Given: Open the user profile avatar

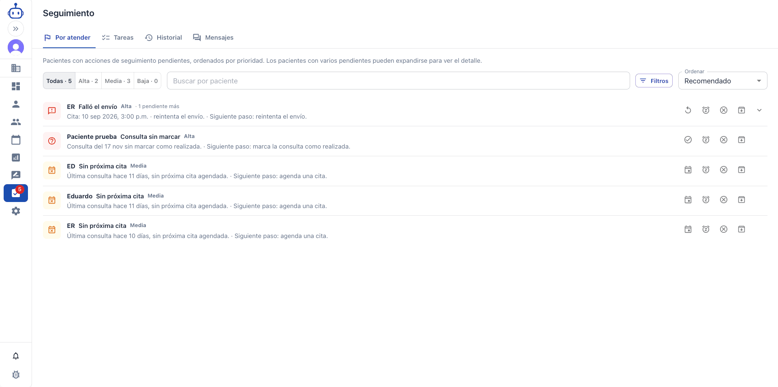Looking at the screenshot, I should [x=16, y=47].
